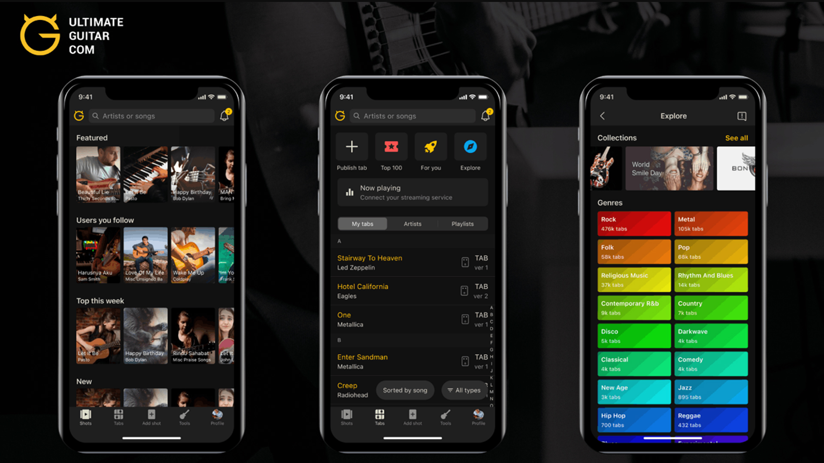Expand the Collections See all link
824x463 pixels.
[736, 138]
